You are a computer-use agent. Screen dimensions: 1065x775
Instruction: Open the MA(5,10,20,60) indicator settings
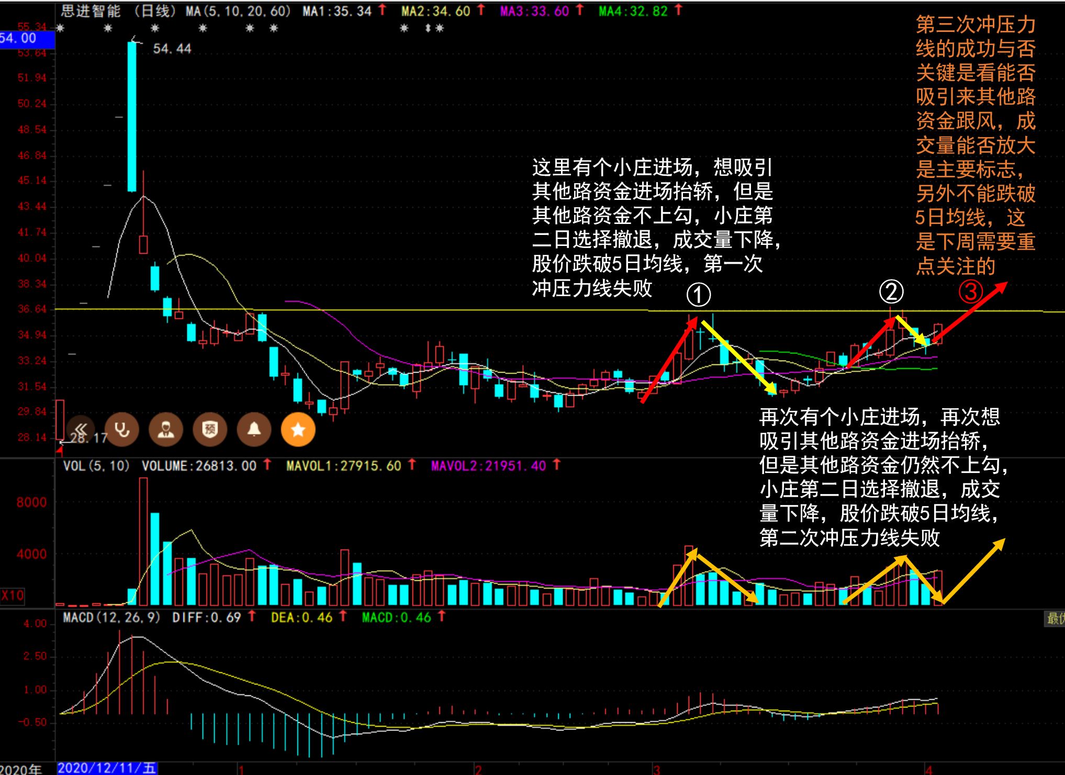238,11
